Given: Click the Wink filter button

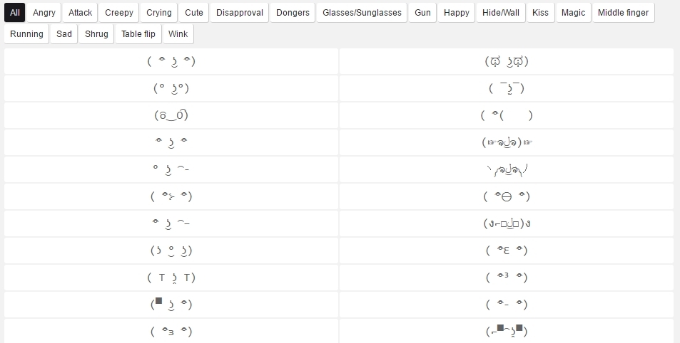Looking at the screenshot, I should click(178, 34).
